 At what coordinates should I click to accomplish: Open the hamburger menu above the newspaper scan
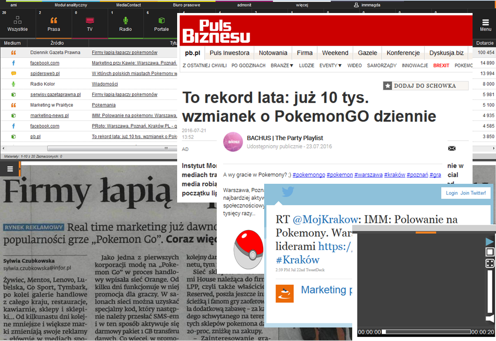pyautogui.click(x=10, y=169)
